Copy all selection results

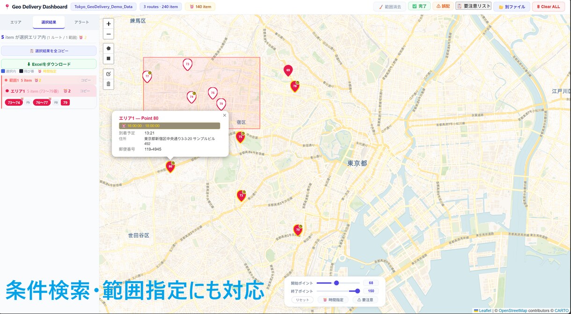pyautogui.click(x=49, y=51)
